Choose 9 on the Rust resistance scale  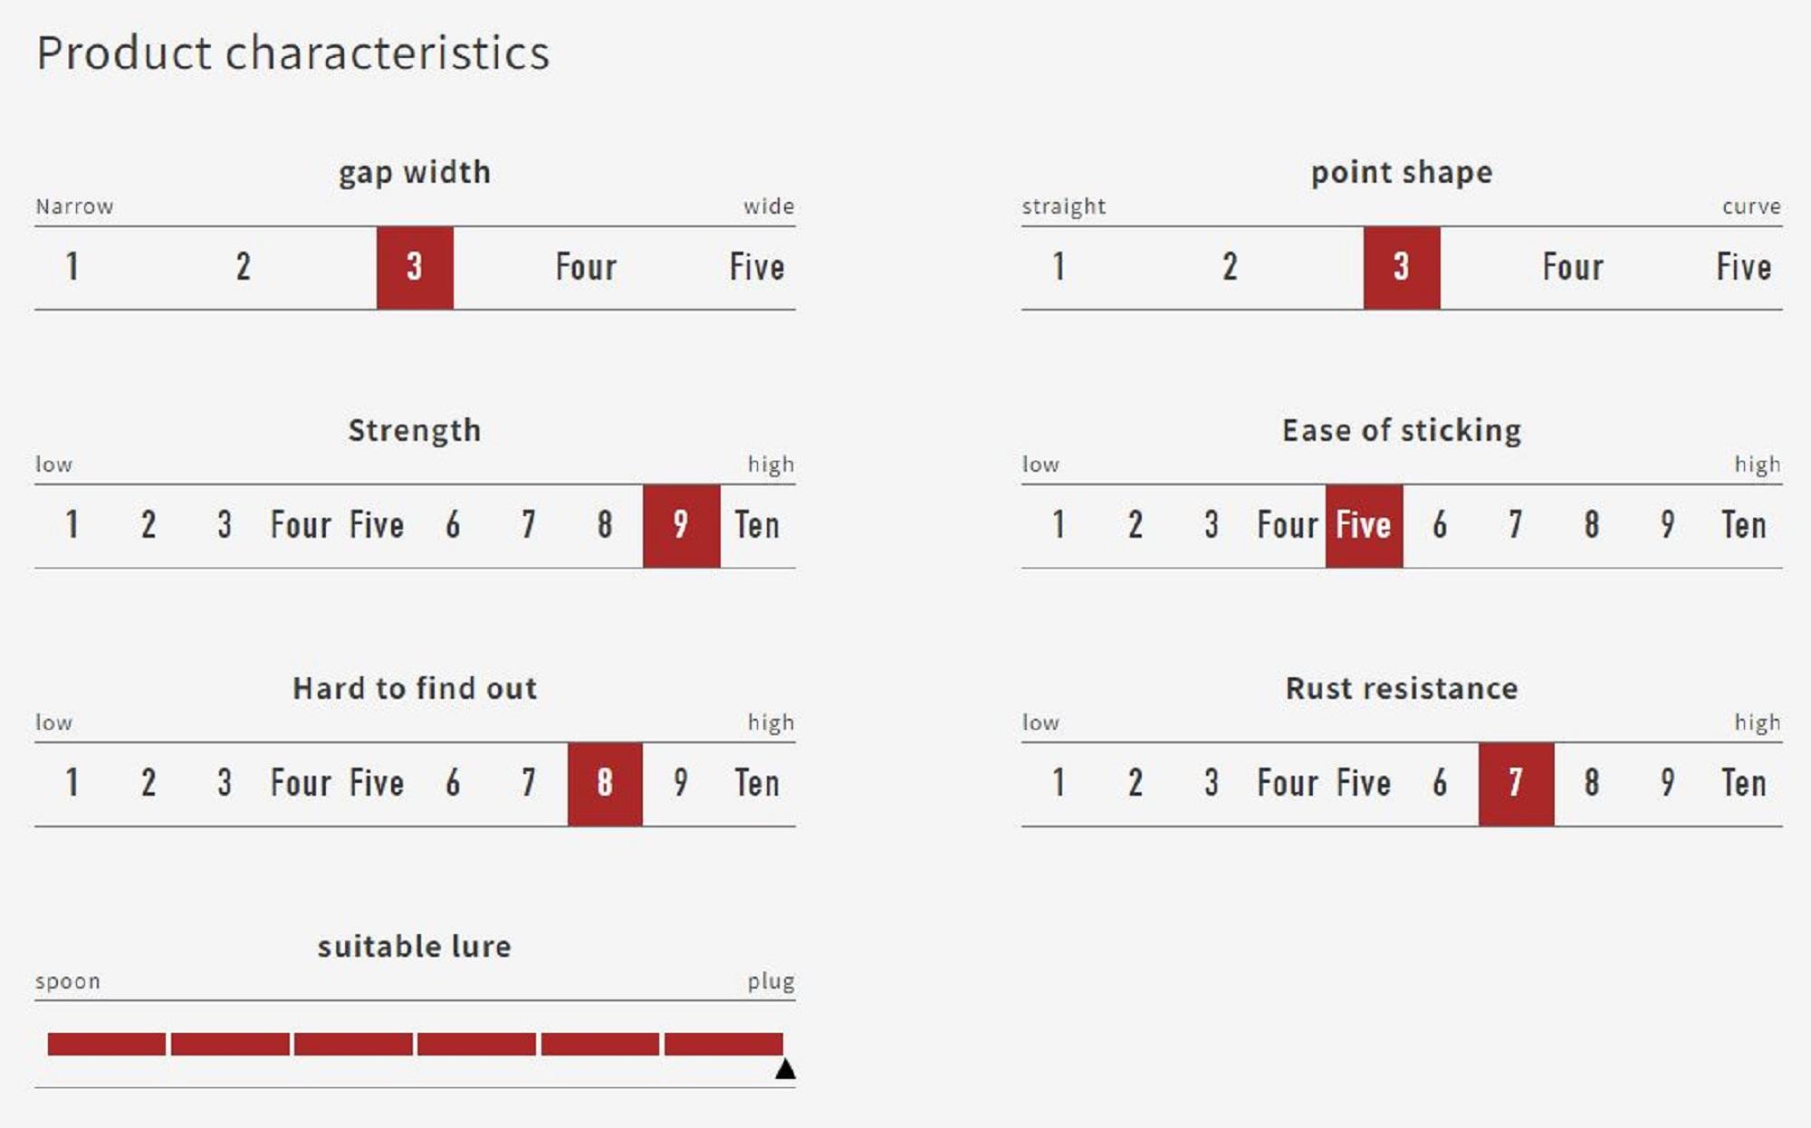click(x=1668, y=784)
